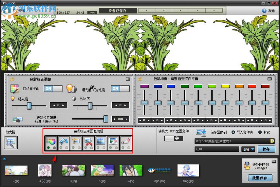
Task: Select the color correction wheel tool
Action: [51, 143]
